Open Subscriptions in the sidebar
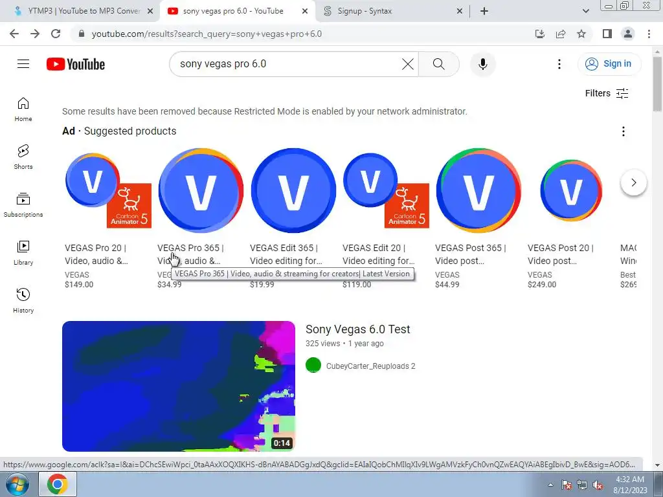663x497 pixels. click(23, 205)
